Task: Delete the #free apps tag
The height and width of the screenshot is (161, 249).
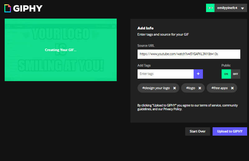Action: pos(232,88)
